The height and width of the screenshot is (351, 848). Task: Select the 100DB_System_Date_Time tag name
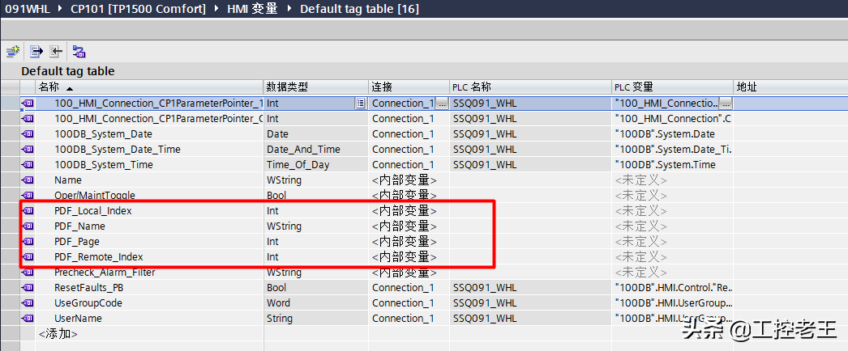118,150
